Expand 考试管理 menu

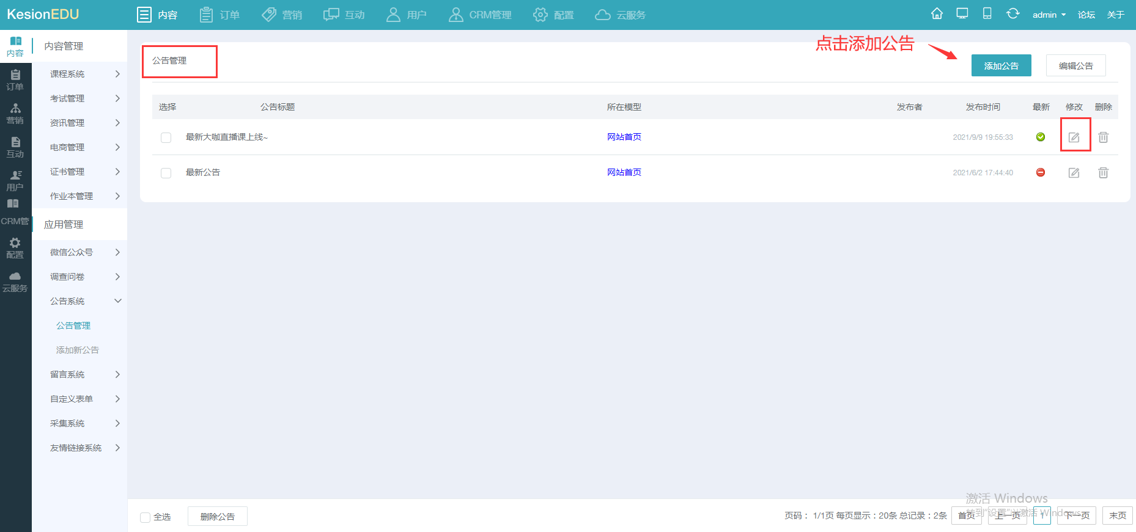(79, 98)
